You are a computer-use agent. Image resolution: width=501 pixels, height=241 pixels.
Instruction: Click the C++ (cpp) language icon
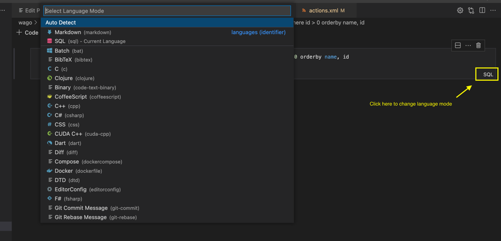[x=50, y=106]
